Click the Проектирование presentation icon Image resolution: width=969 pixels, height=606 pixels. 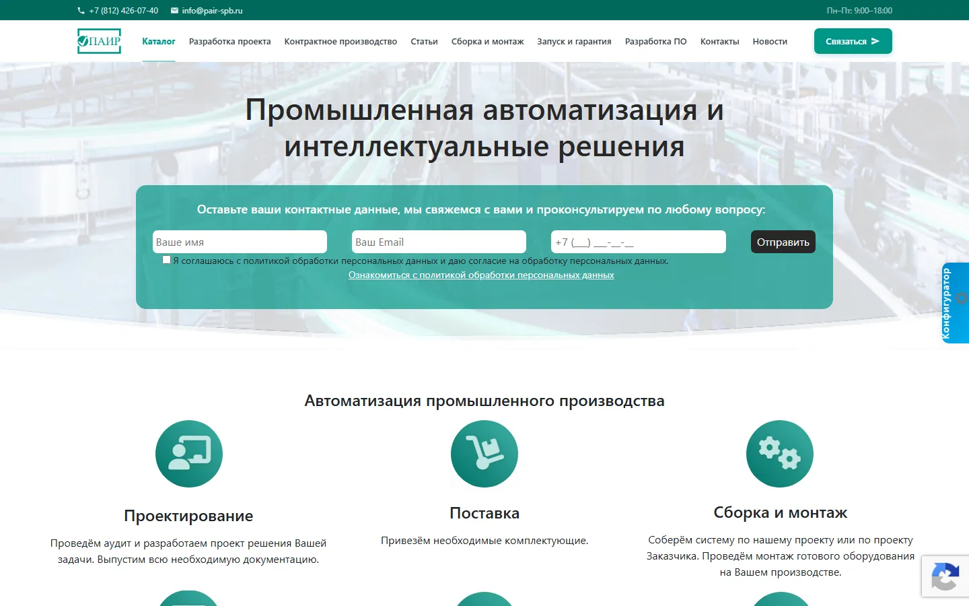tap(189, 454)
